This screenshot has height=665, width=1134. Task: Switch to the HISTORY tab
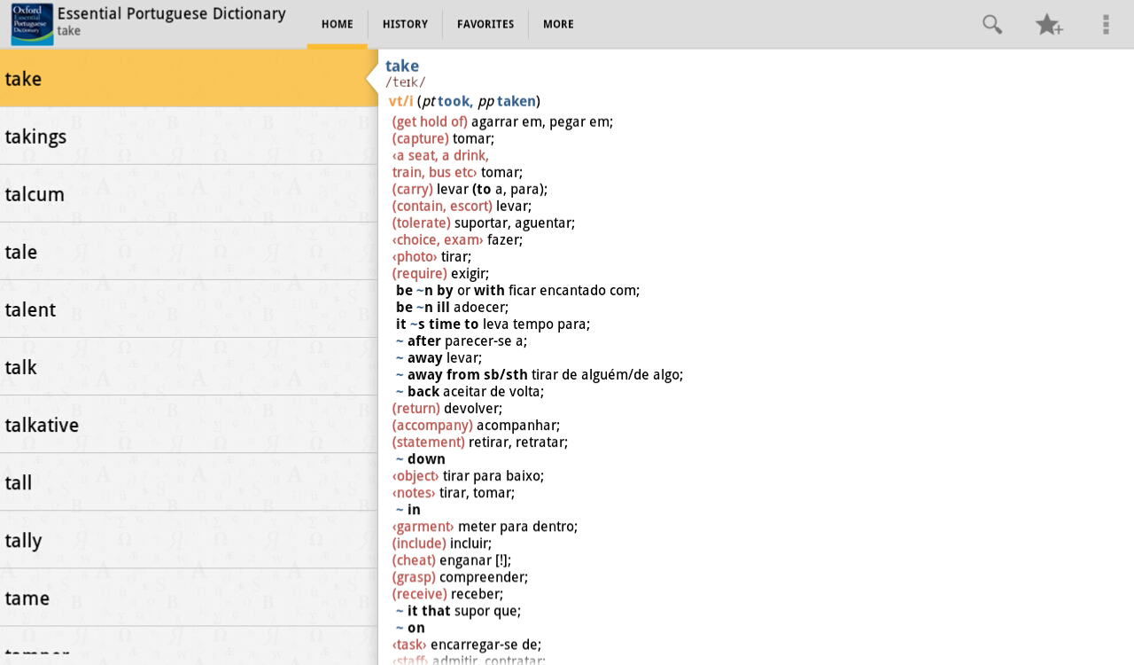click(405, 24)
